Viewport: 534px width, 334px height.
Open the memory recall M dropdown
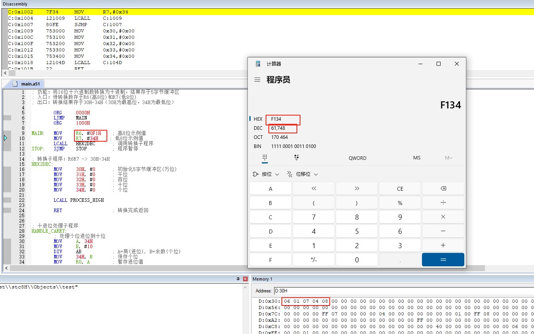448,158
